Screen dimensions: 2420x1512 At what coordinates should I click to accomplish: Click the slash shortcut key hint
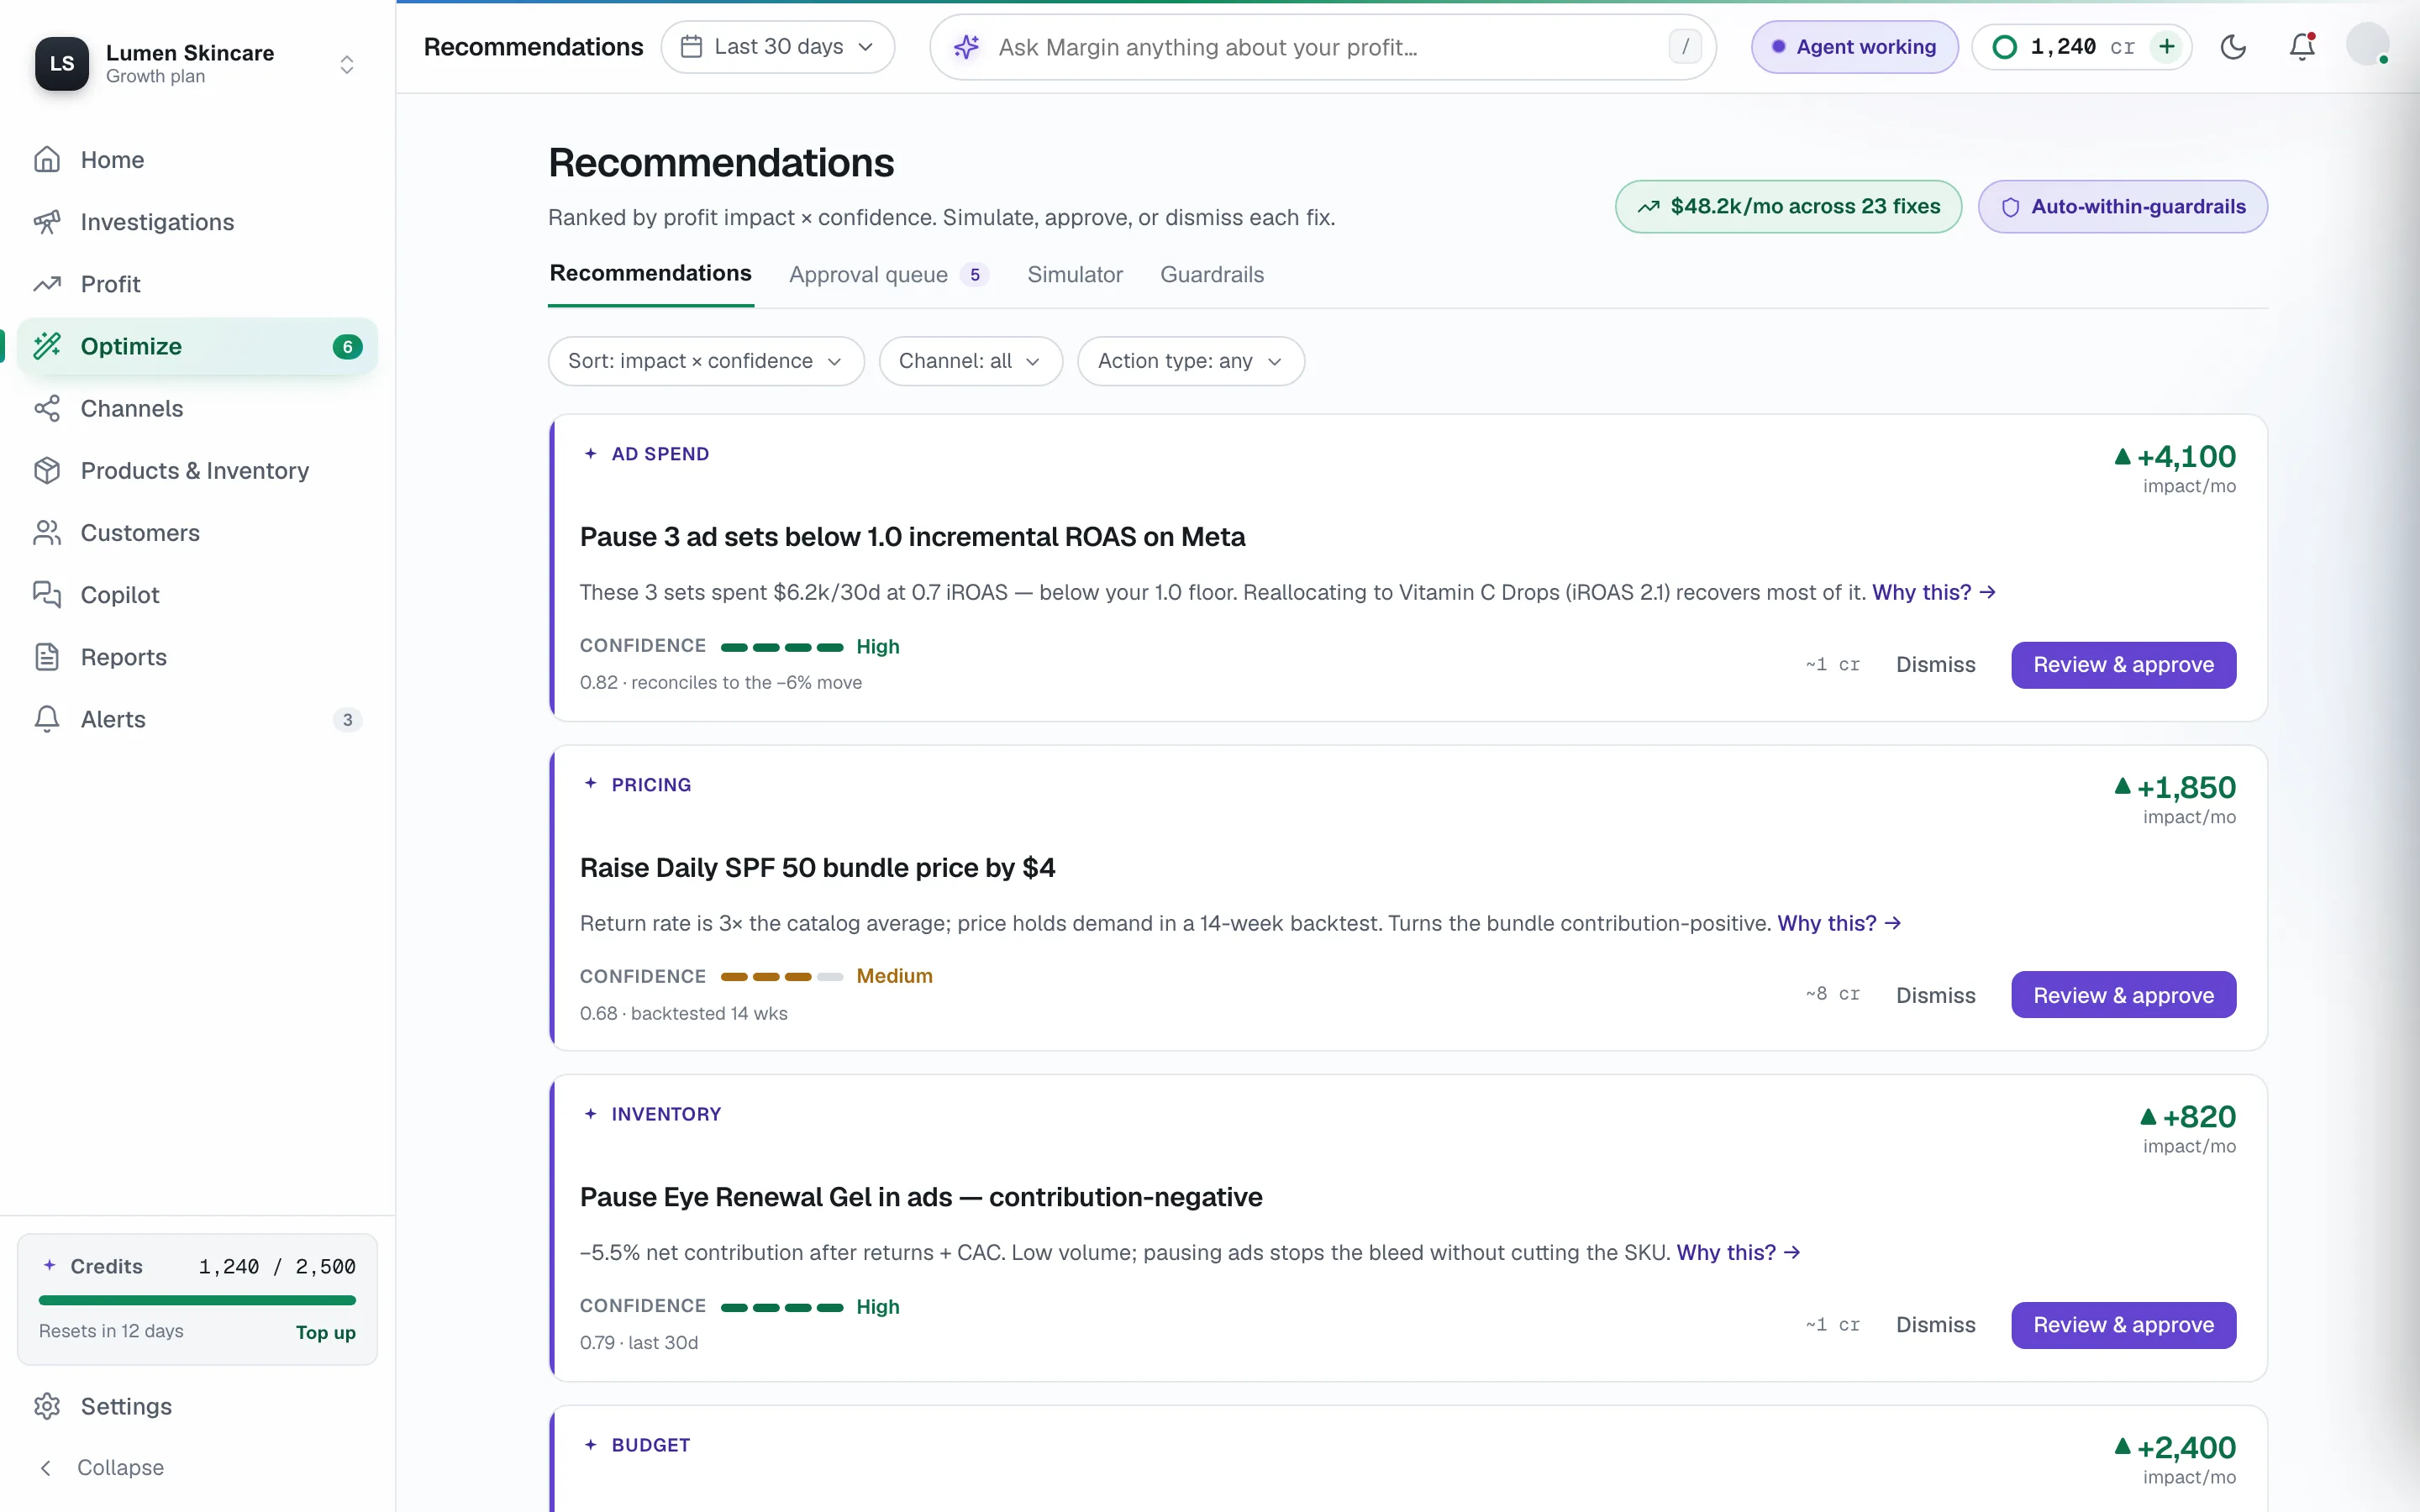click(x=1685, y=47)
